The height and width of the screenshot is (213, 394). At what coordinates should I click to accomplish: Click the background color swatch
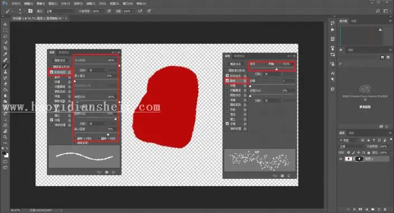coord(7,155)
